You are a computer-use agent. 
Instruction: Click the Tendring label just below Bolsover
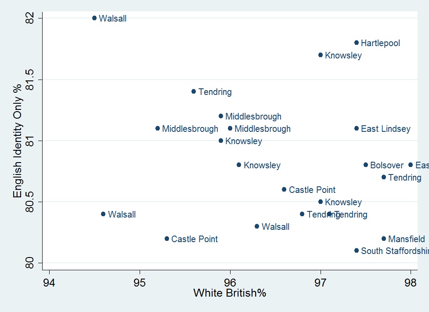[404, 178]
